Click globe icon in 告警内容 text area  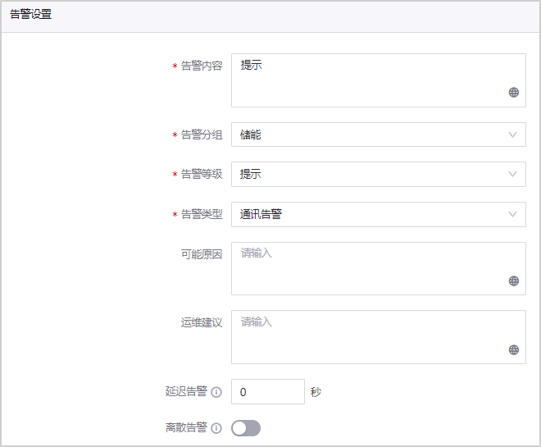click(x=514, y=93)
